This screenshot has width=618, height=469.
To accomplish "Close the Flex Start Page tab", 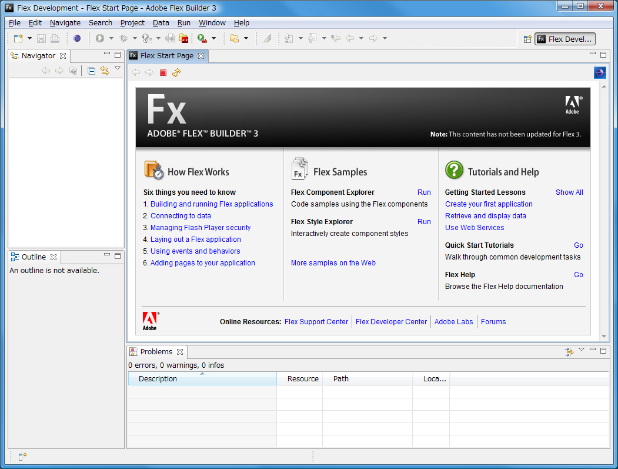I will coord(201,56).
